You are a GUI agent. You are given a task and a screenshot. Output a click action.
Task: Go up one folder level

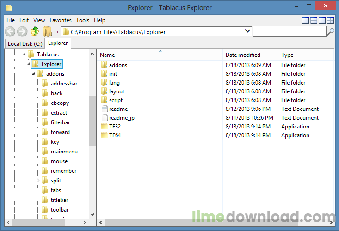tap(35, 31)
